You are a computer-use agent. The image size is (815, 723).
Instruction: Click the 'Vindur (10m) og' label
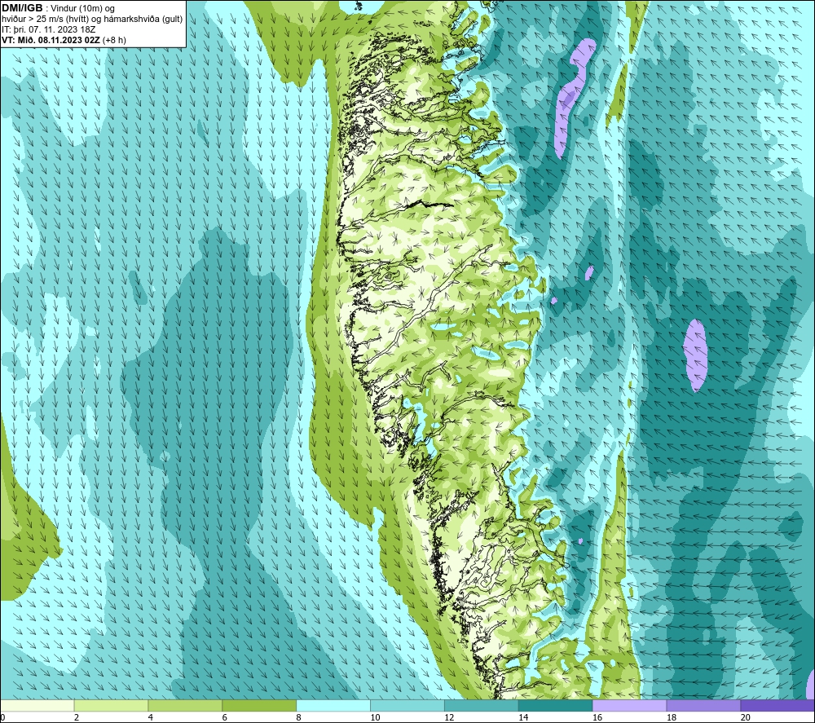(x=83, y=9)
